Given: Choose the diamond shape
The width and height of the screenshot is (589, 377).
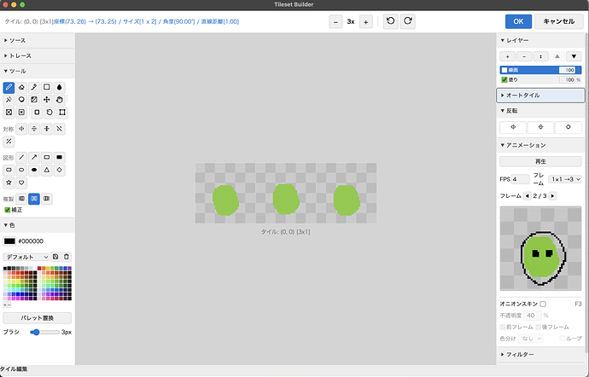Looking at the screenshot, I should point(60,170).
